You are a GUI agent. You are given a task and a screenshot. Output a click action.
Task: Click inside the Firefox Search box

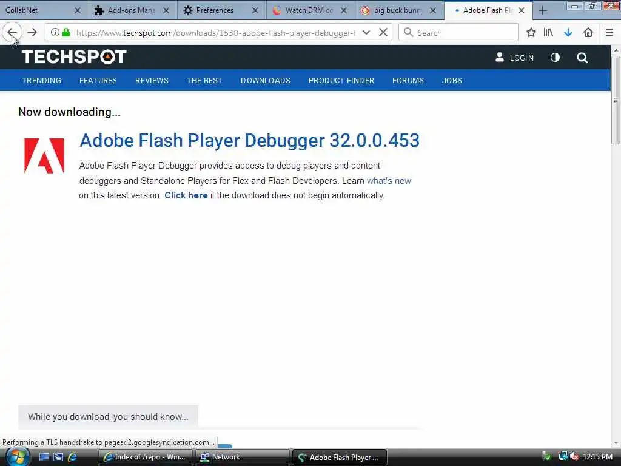click(458, 33)
